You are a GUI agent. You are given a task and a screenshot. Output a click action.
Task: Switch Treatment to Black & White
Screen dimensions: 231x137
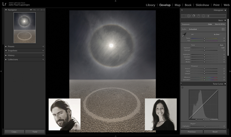click(220, 24)
